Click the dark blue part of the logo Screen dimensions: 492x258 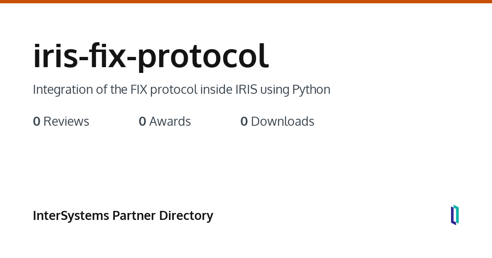click(453, 216)
